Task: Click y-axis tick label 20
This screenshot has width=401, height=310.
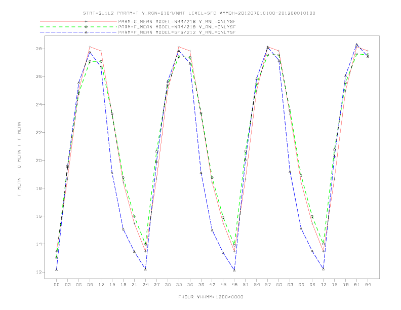Action: [39, 161]
